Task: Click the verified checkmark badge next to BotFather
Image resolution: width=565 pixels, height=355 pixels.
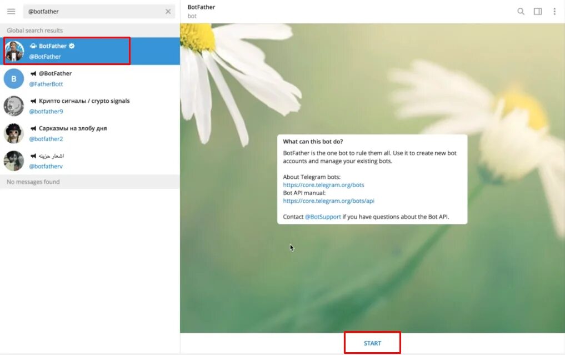Action: point(72,46)
